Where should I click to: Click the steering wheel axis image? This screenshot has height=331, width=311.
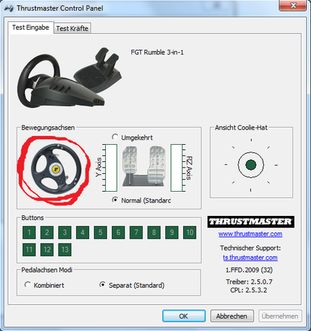(56, 169)
